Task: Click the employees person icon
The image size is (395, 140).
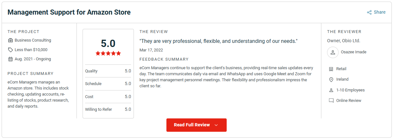Action: click(x=331, y=90)
